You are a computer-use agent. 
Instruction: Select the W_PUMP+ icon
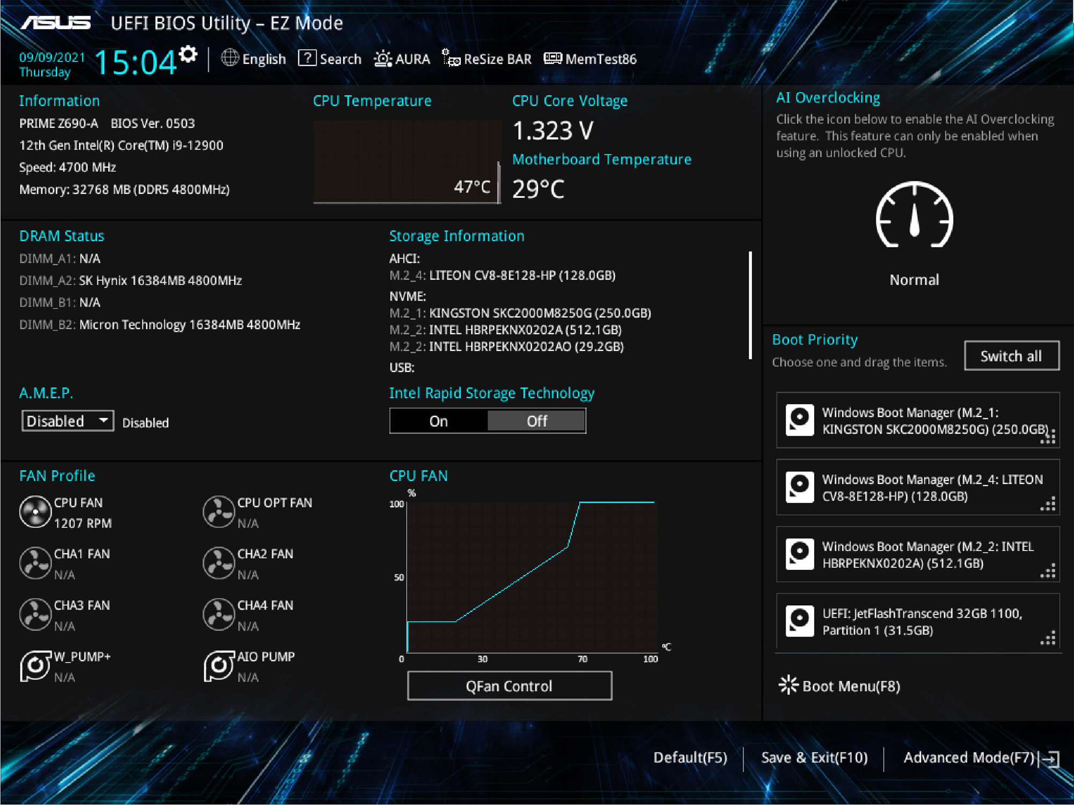click(35, 666)
